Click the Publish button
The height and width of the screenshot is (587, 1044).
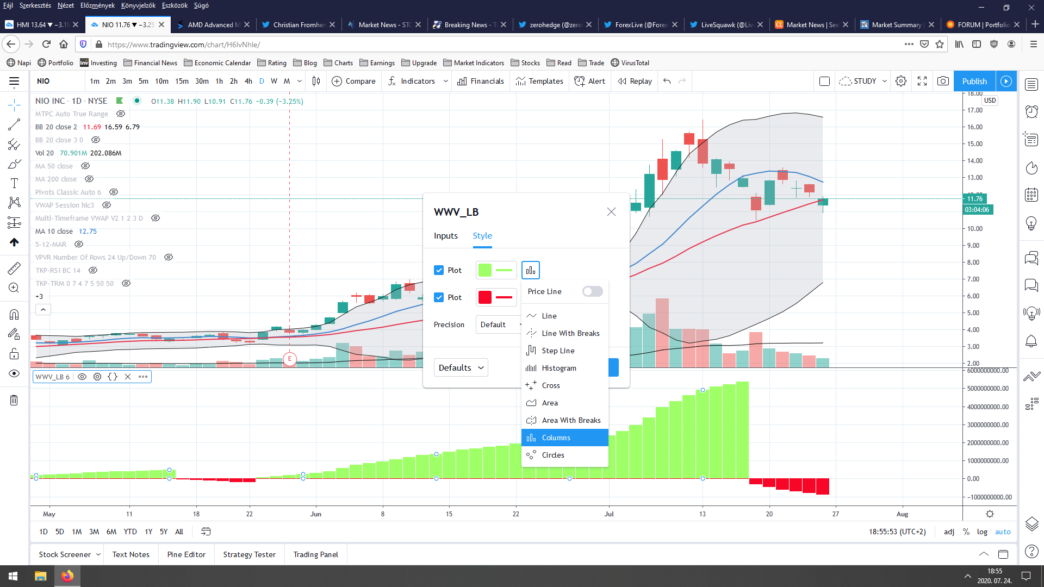[x=974, y=81]
